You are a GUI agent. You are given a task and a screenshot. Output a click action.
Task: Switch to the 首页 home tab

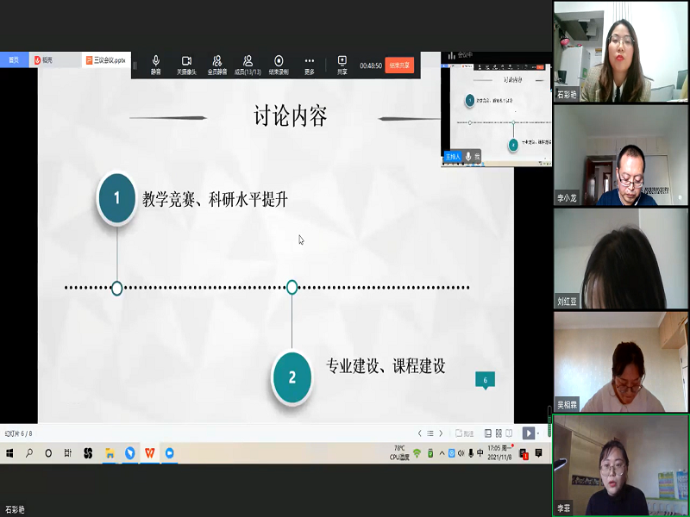pos(14,60)
